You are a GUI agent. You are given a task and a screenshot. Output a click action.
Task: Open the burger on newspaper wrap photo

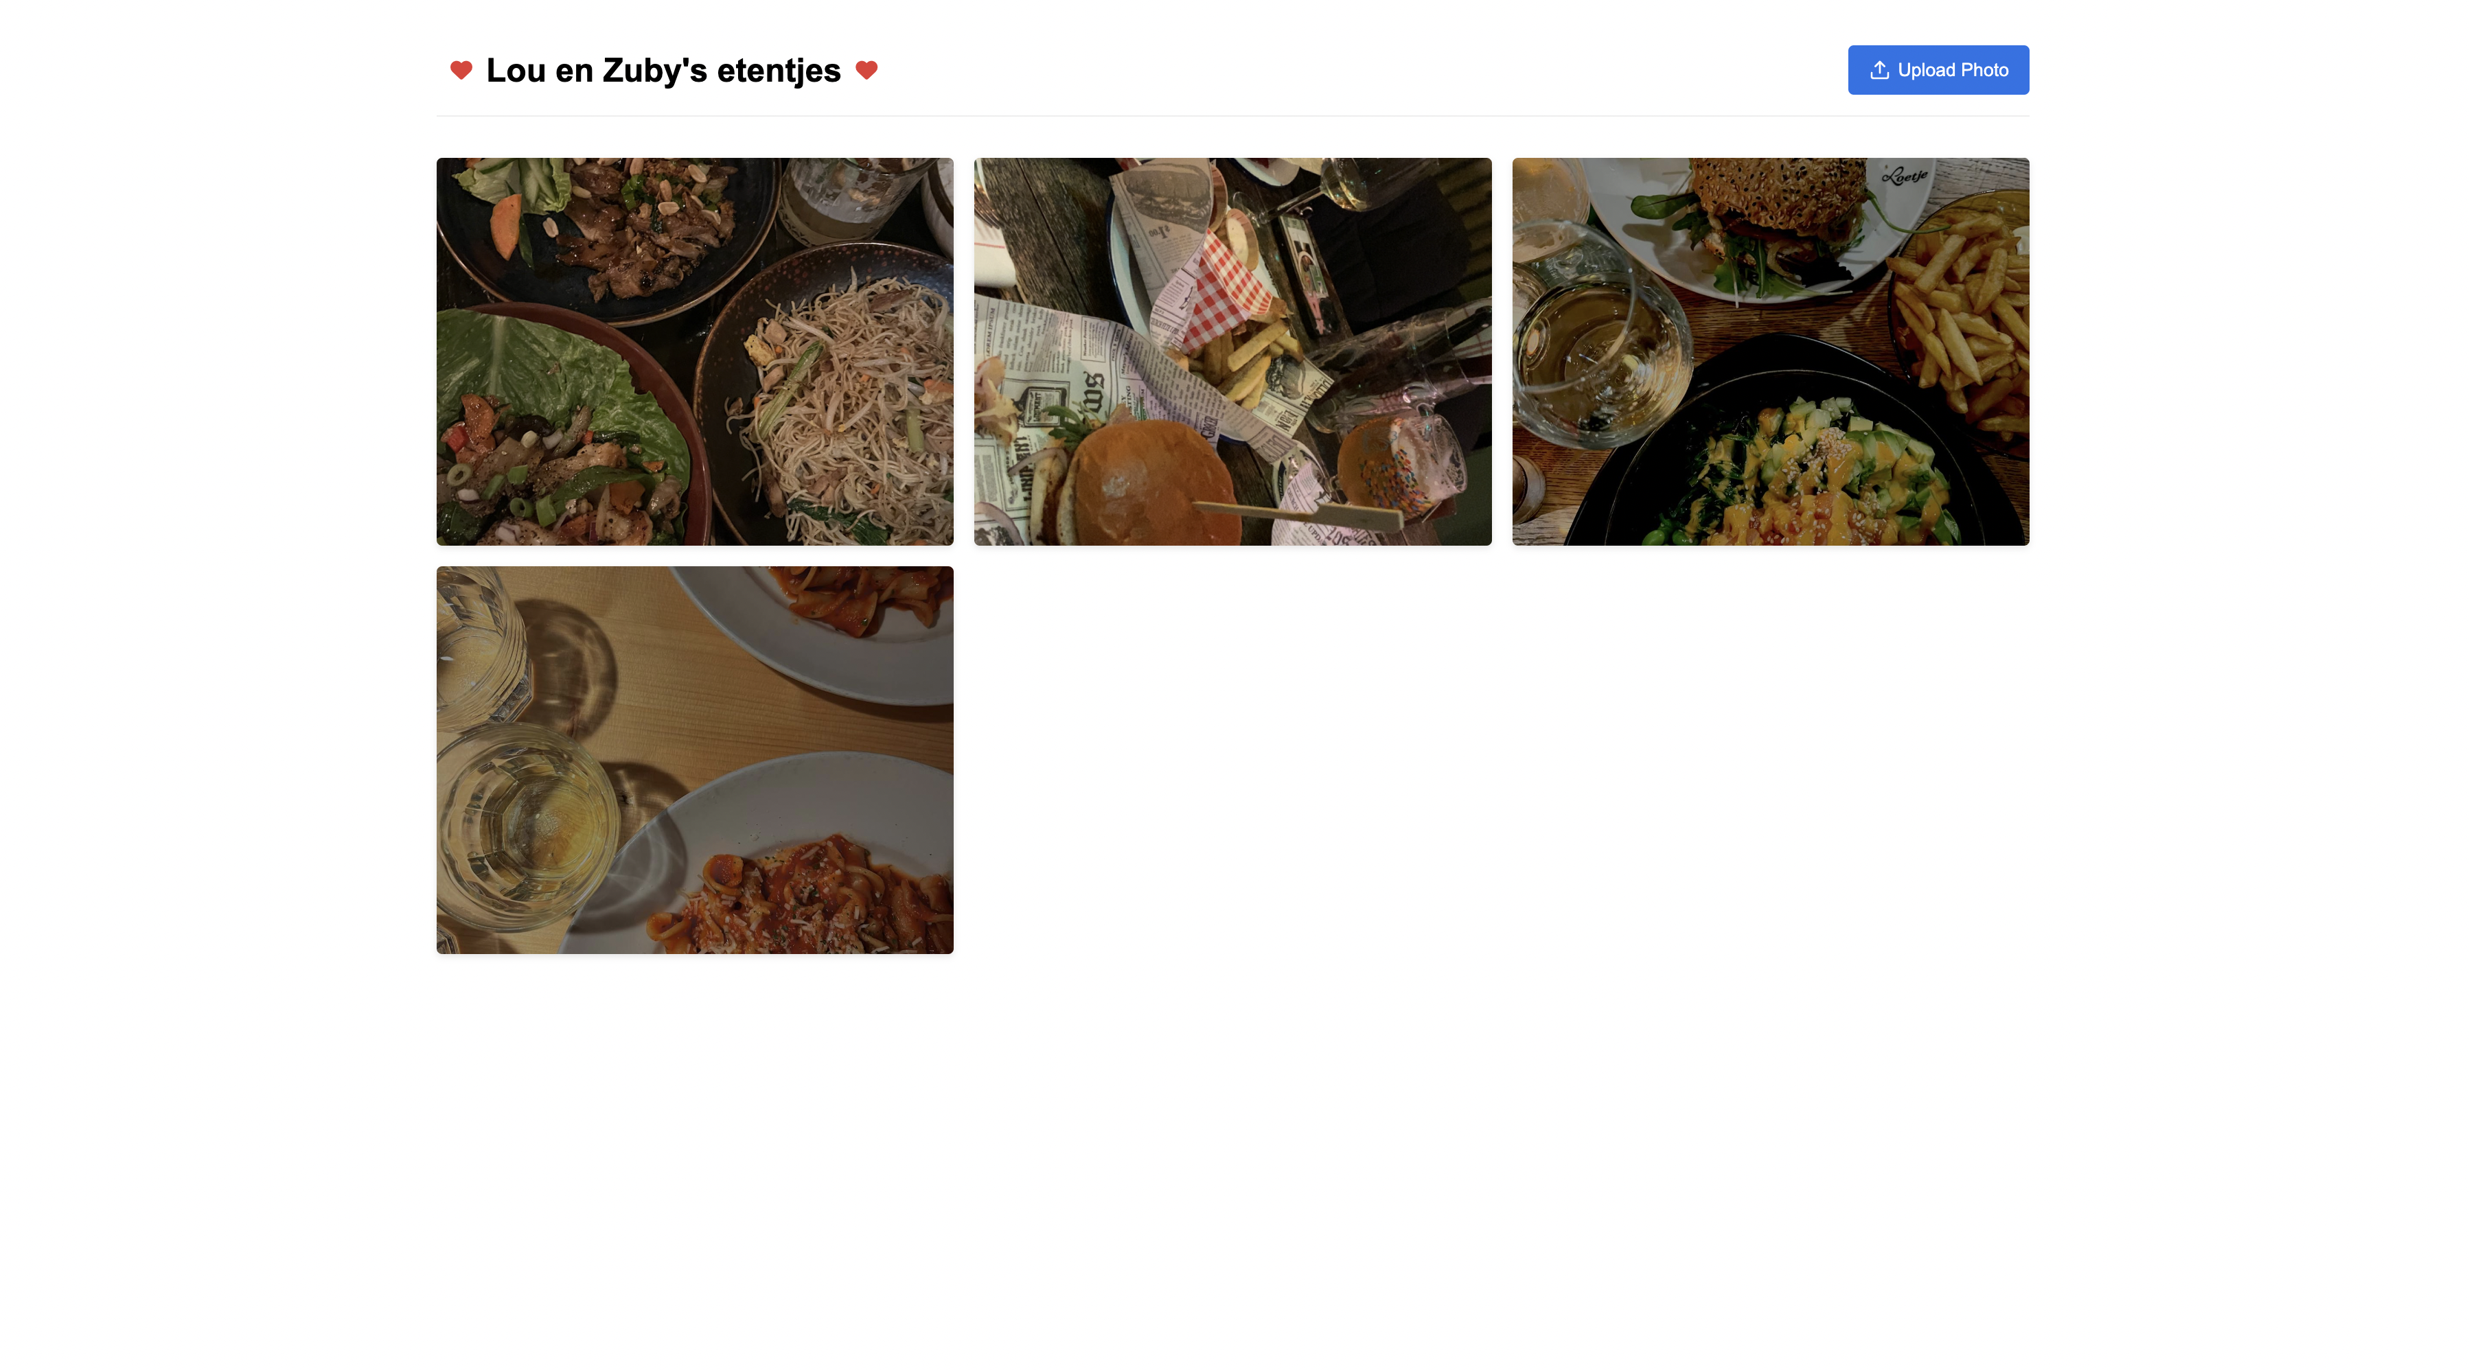[1232, 351]
